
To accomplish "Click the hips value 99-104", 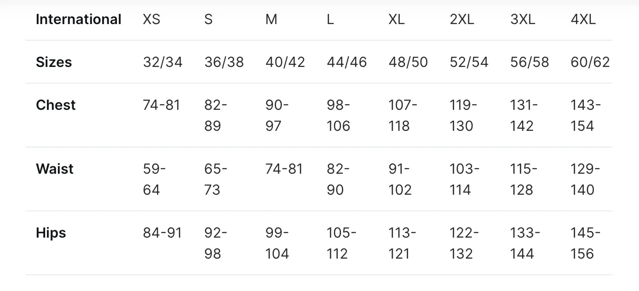I will coord(277,243).
